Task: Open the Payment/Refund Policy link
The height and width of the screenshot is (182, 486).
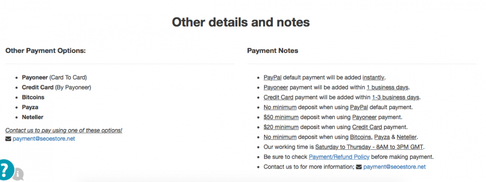Action: click(x=339, y=157)
